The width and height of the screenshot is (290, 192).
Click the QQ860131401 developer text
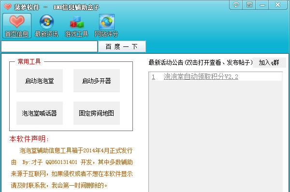coord(61,162)
